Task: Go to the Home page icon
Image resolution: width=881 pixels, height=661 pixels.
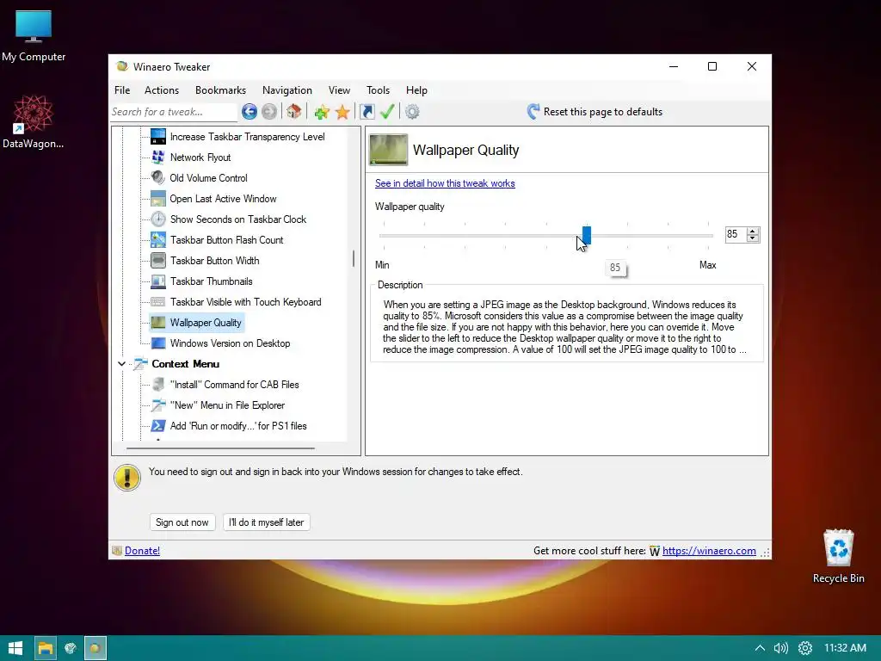Action: coord(293,112)
